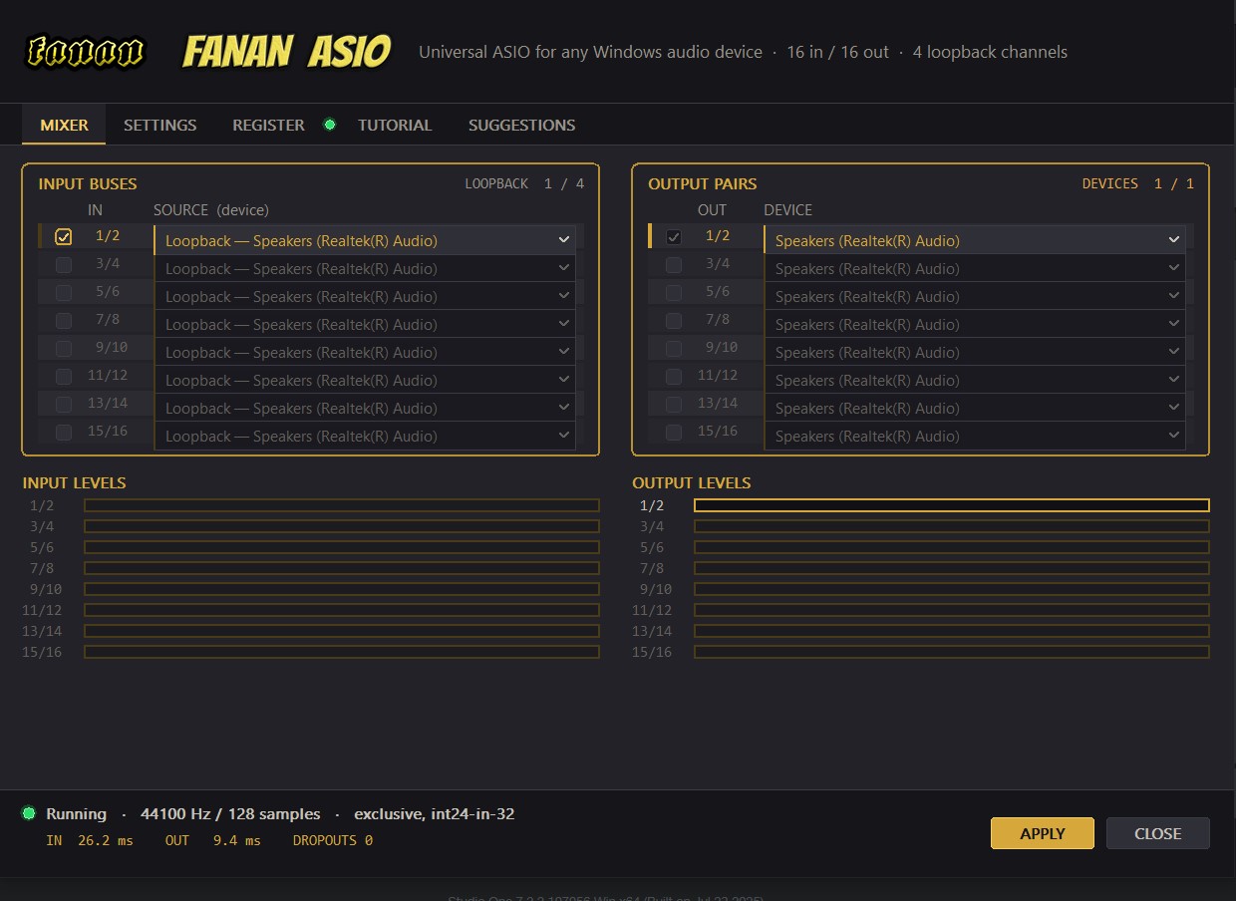Click output level meter 3/4
Image resolution: width=1236 pixels, height=901 pixels.
tap(952, 526)
